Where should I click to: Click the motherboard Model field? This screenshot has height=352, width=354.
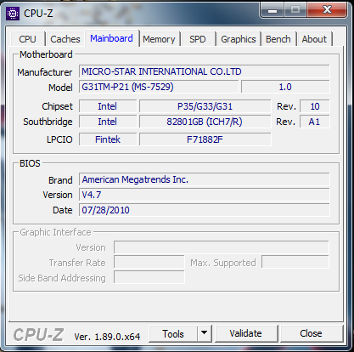pos(159,87)
